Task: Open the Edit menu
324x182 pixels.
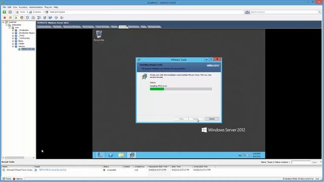Action: click(9, 7)
